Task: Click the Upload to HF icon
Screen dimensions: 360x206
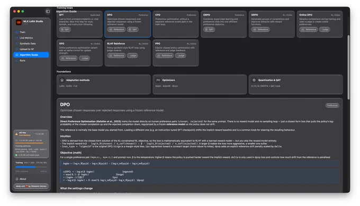Action: 17,49
